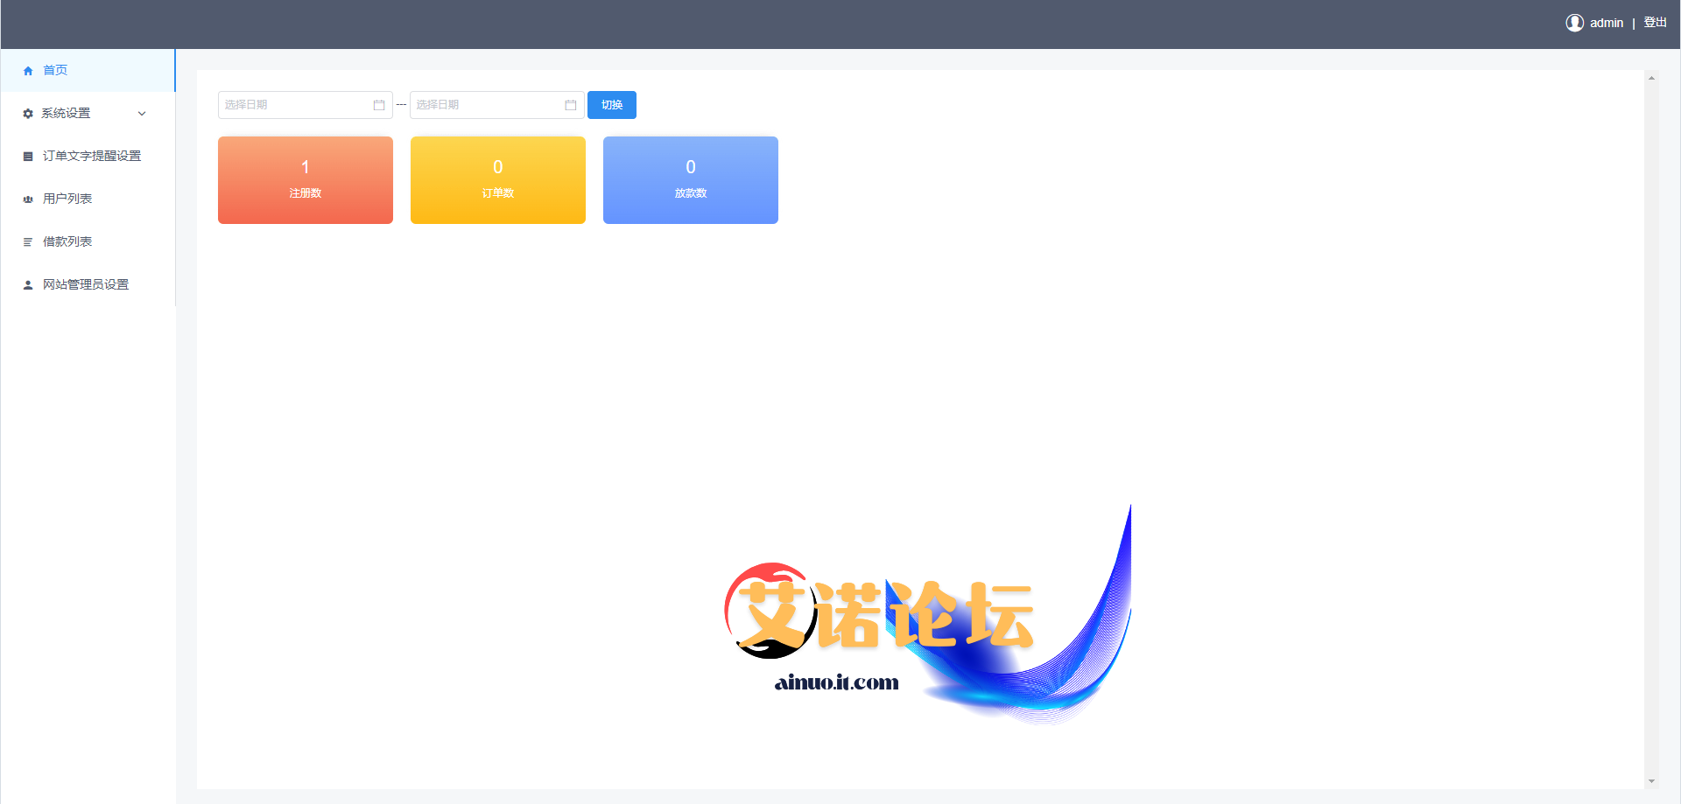Click the admin username
This screenshot has height=804, width=1681.
(x=1607, y=23)
